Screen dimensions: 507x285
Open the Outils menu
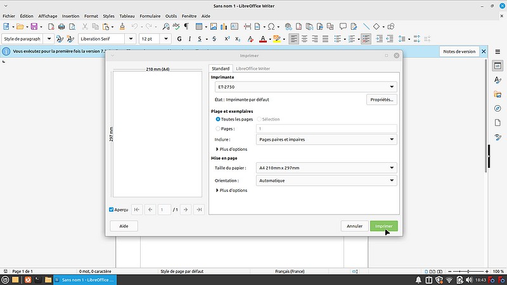click(x=171, y=16)
